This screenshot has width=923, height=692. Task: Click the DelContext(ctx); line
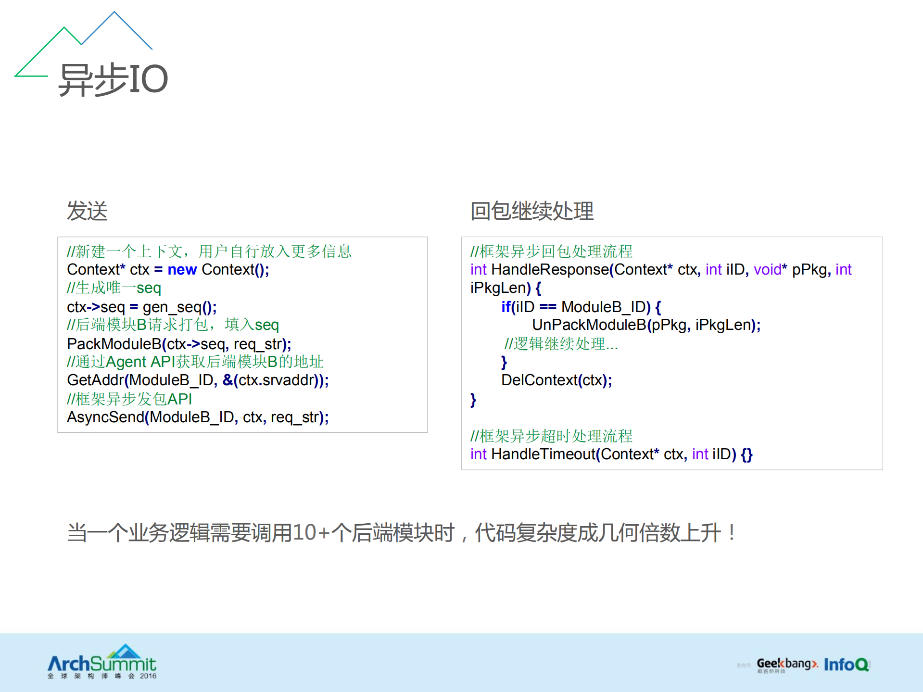(x=556, y=380)
